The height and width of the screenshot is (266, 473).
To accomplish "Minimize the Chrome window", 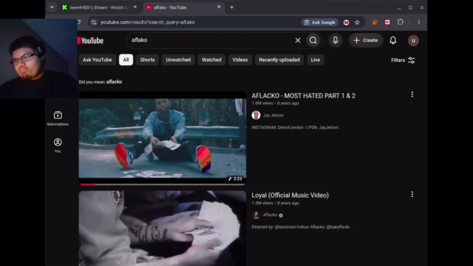I will (x=399, y=7).
